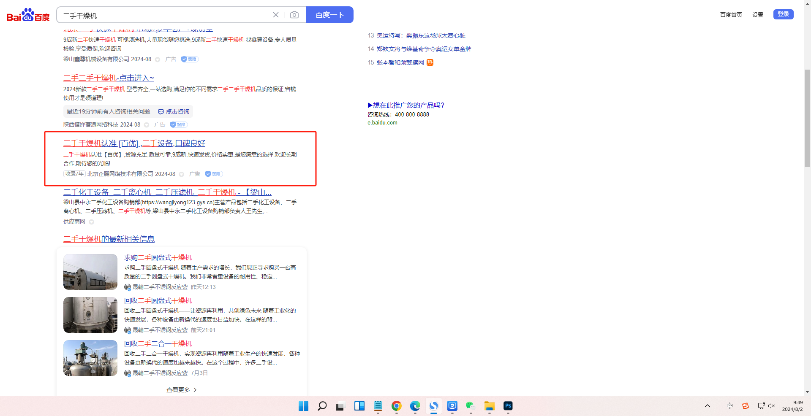Expand dropdown next to 供应商网
This screenshot has width=811, height=416.
point(92,222)
